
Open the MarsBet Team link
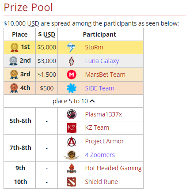pos(105,75)
